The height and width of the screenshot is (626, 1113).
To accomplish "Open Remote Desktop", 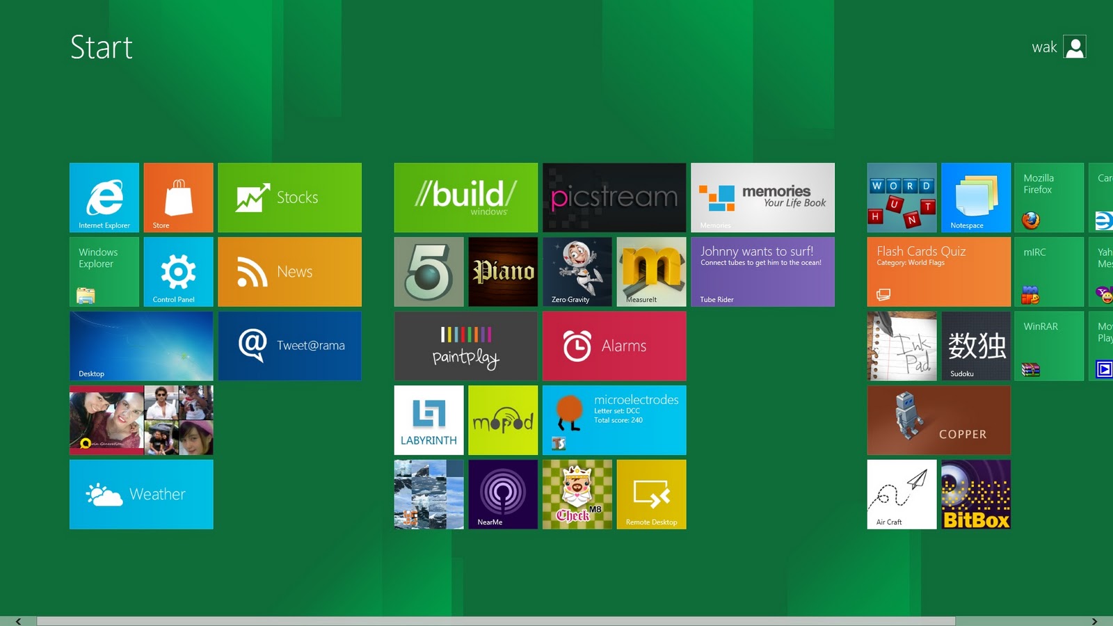I will pyautogui.click(x=651, y=494).
